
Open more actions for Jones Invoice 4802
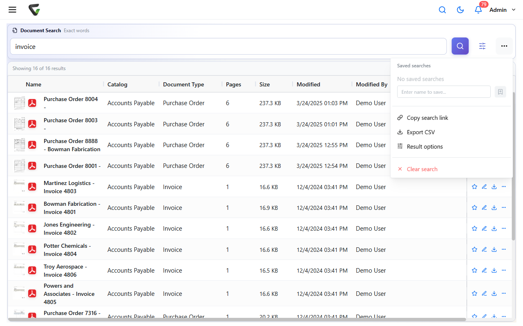coord(504,228)
